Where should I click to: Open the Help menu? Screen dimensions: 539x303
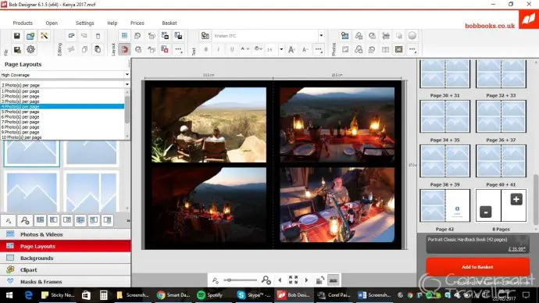[112, 23]
